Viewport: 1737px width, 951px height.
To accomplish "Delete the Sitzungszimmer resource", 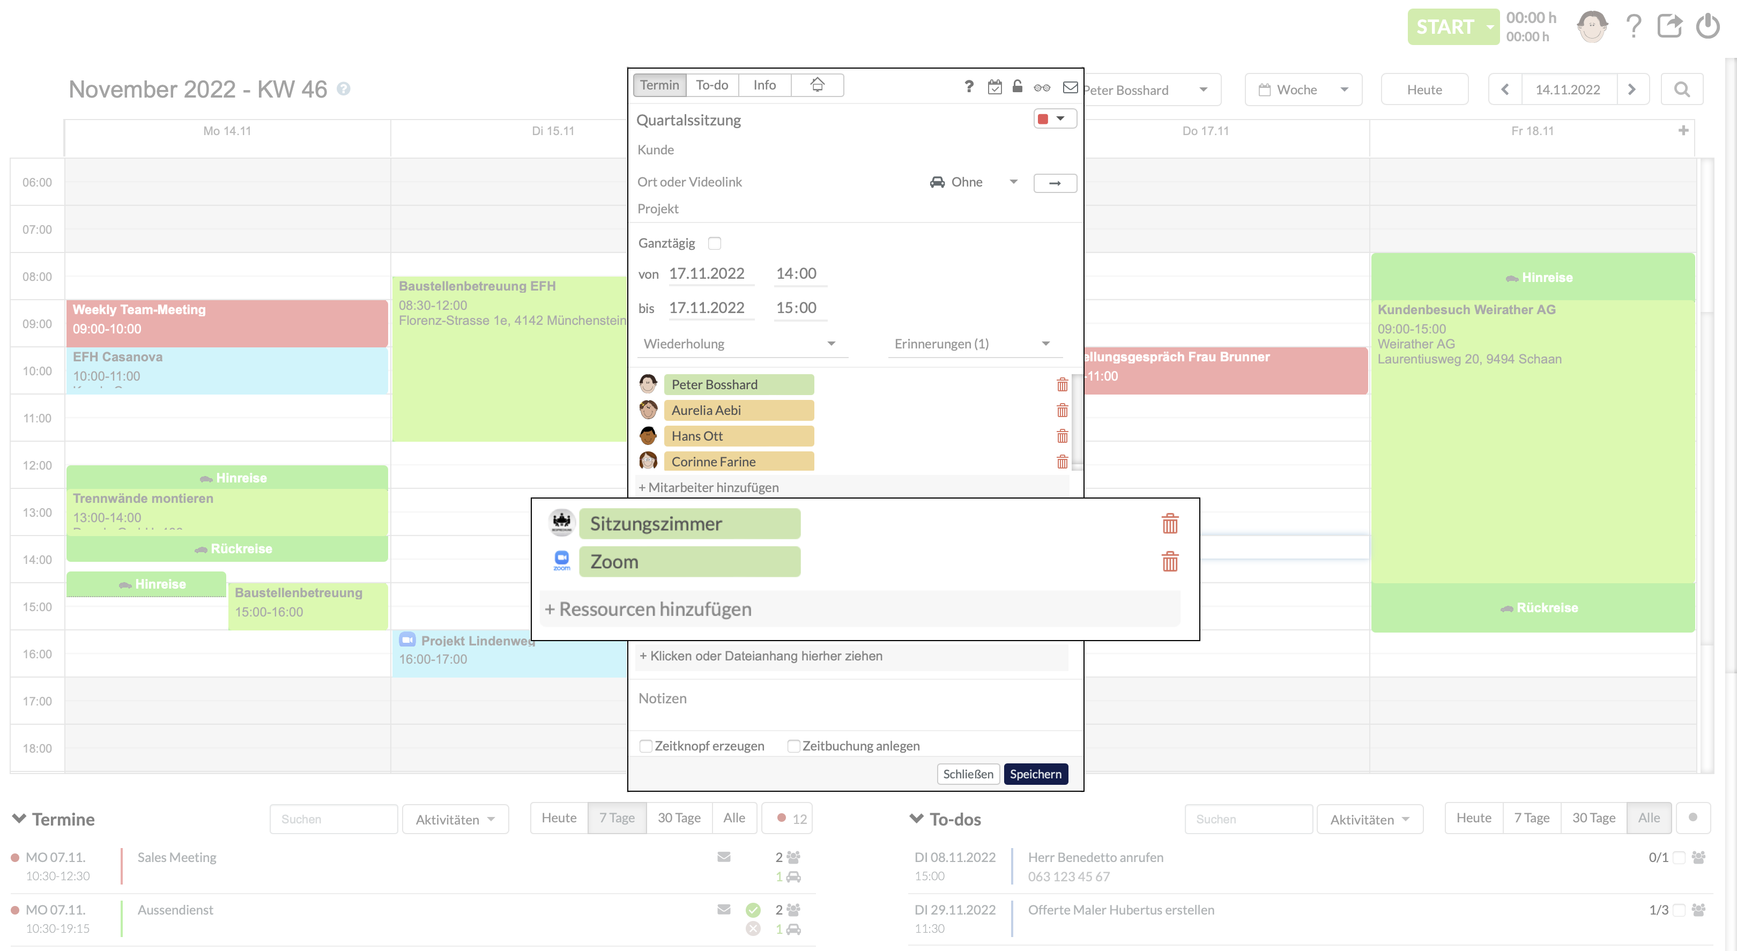I will pos(1170,523).
